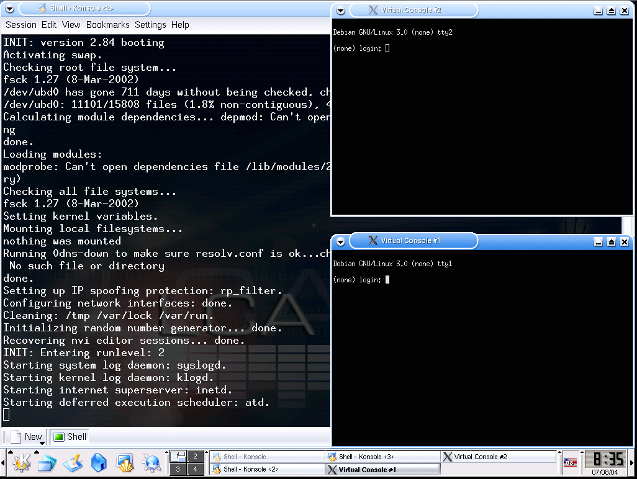637x479 pixels.
Task: Open the blue Home folder icon
Action: coord(99,463)
